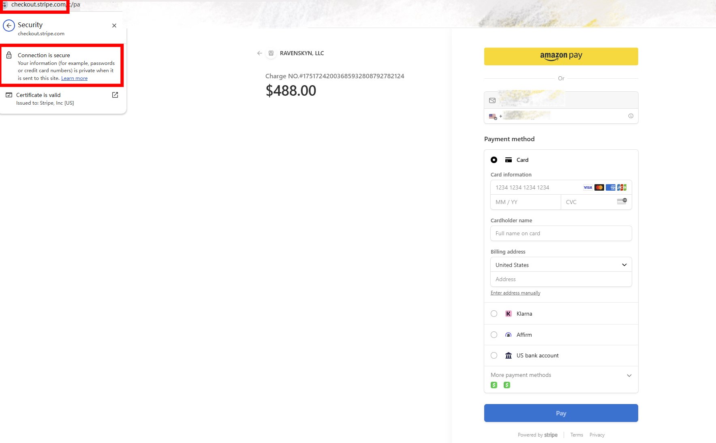Click the Security panel back arrow icon
This screenshot has height=443, width=716.
pos(9,26)
